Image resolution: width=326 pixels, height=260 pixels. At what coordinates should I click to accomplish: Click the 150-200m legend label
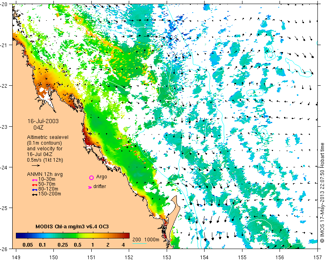(x=50, y=194)
